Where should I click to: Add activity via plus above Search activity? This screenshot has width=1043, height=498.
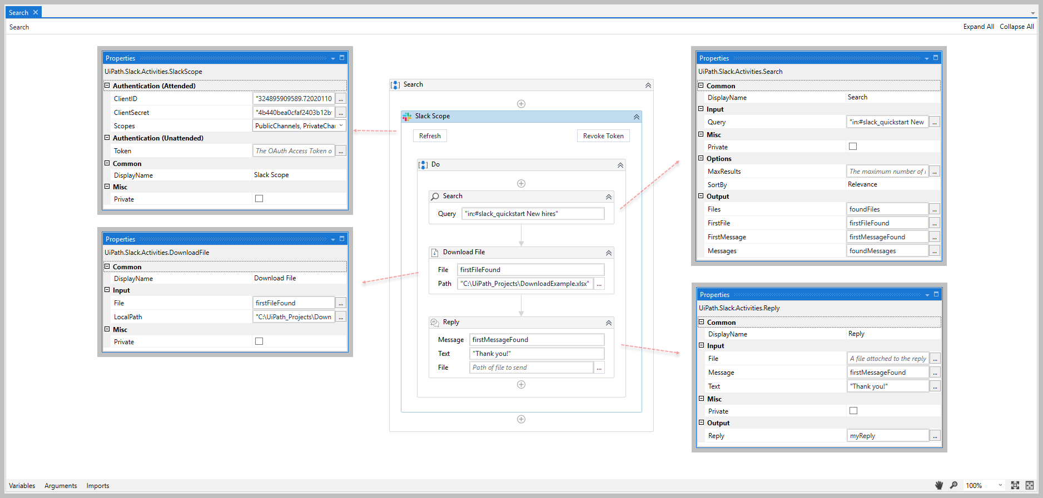coord(521,184)
